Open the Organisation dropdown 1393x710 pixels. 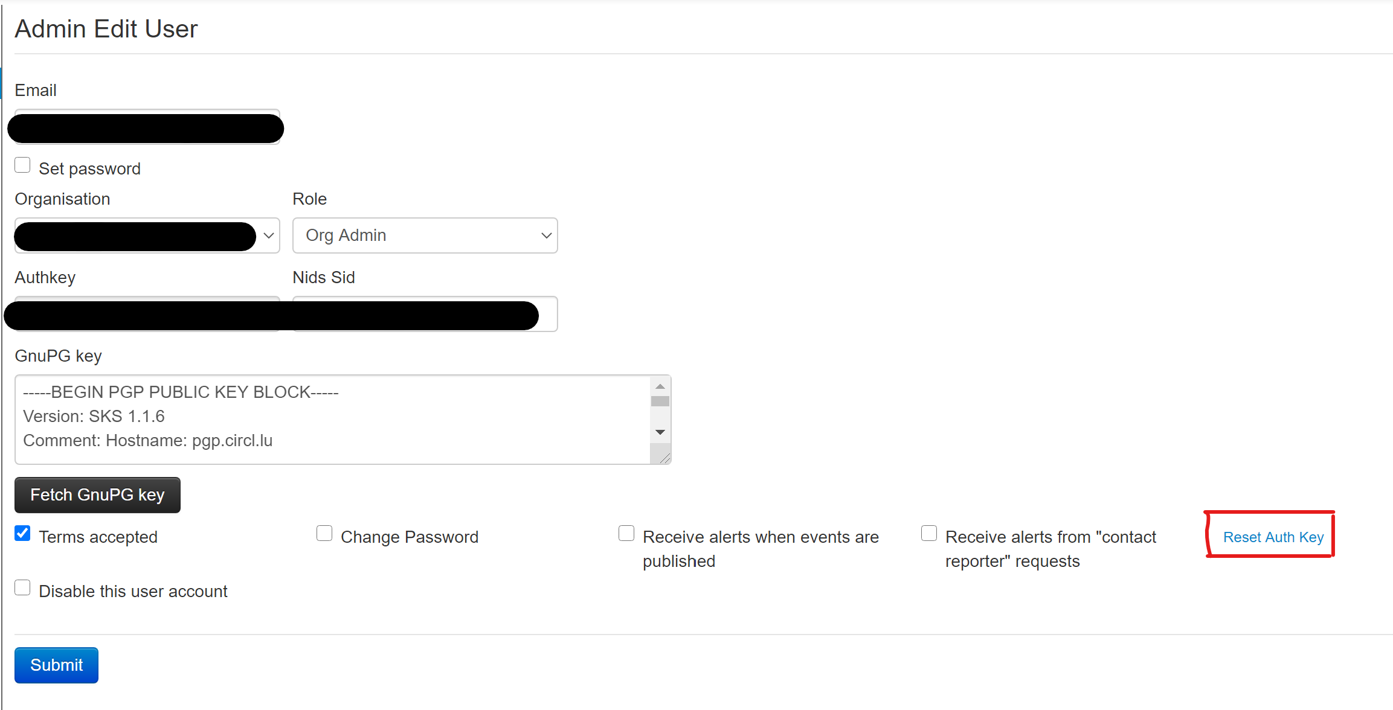pyautogui.click(x=146, y=235)
